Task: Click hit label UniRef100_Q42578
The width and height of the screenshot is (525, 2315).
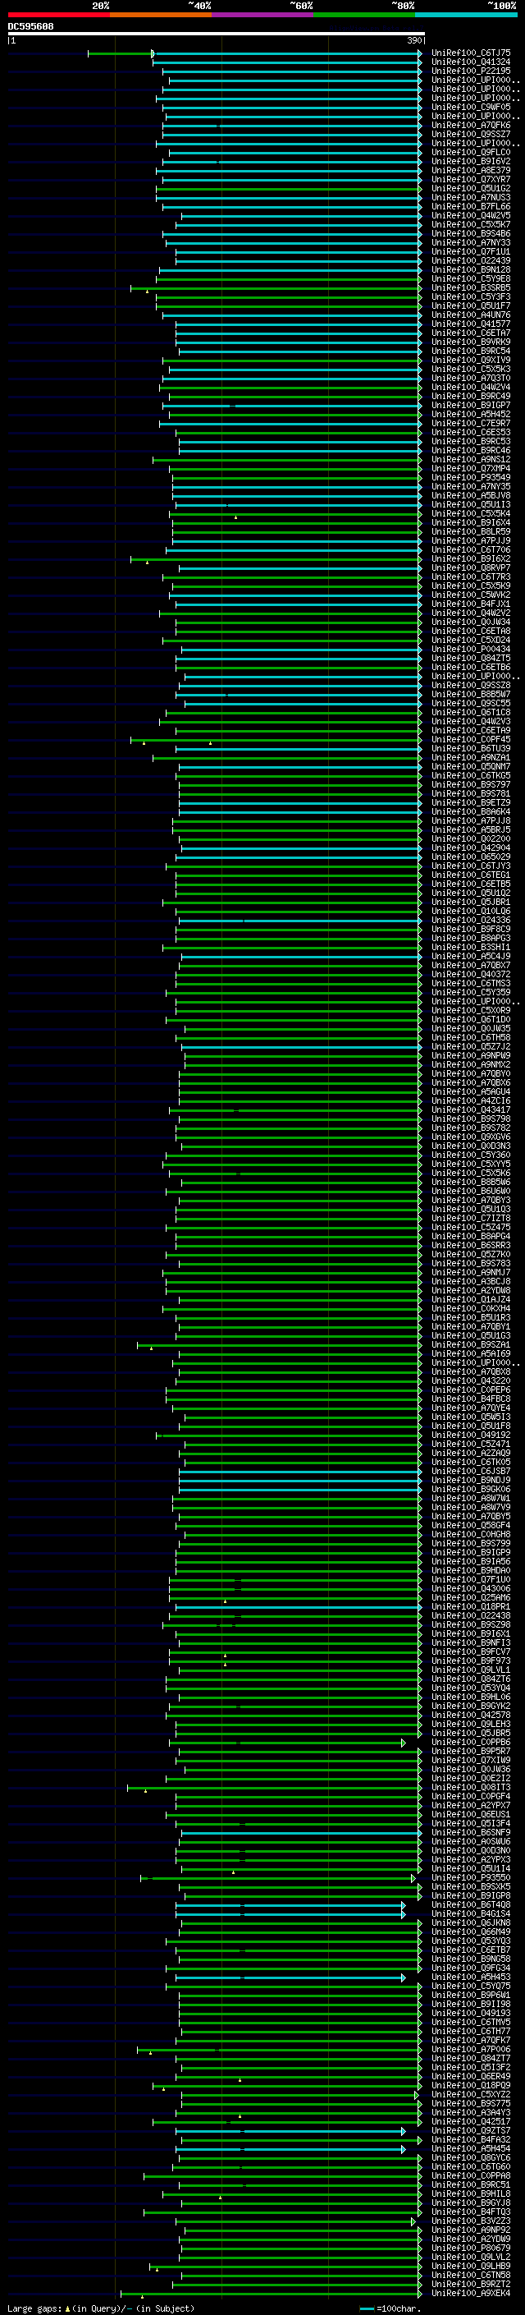Action: coord(471,1715)
